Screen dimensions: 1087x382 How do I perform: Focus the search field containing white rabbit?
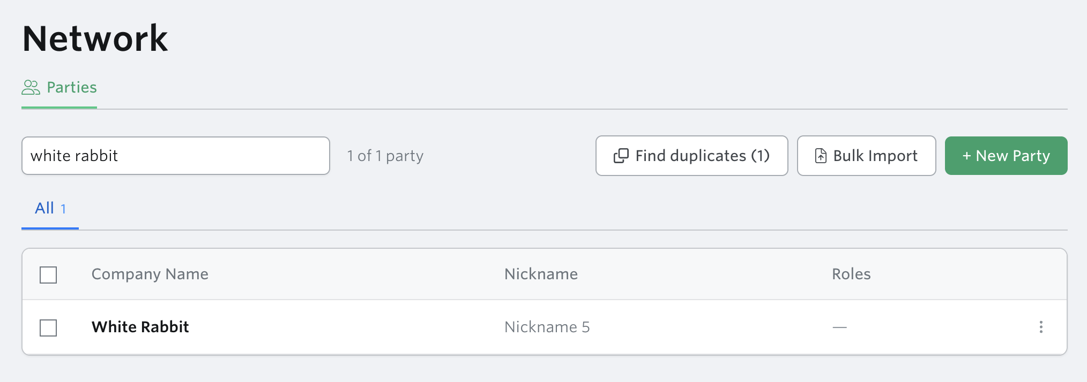176,156
